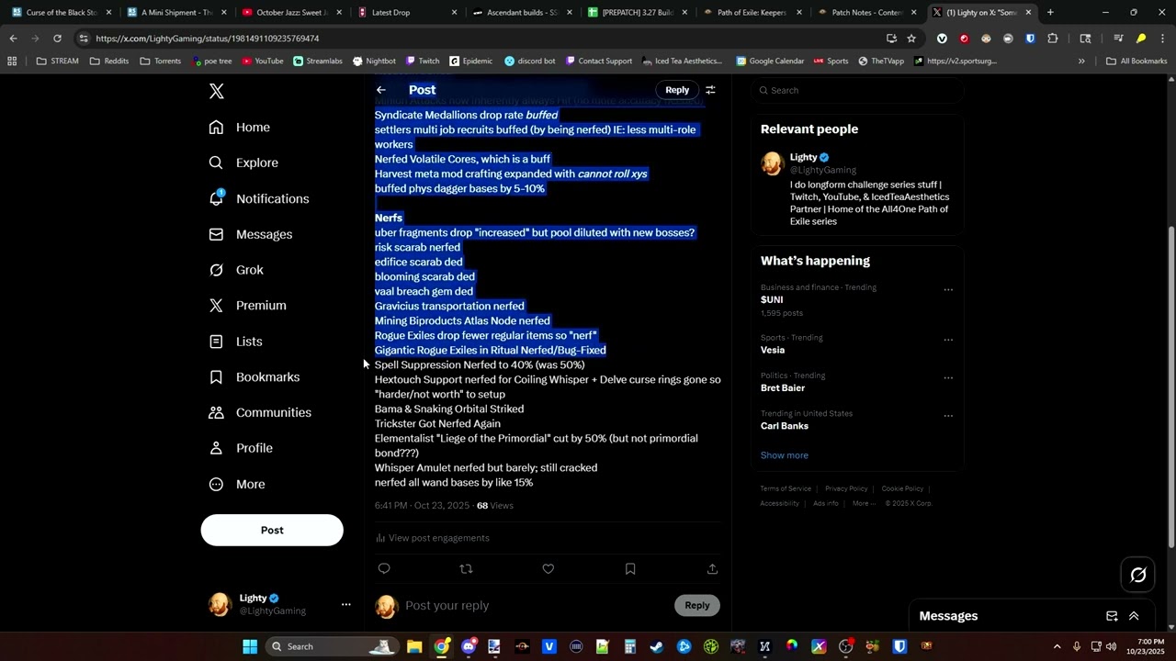Reload the page in browser toolbar
1176x661 pixels.
point(57,39)
